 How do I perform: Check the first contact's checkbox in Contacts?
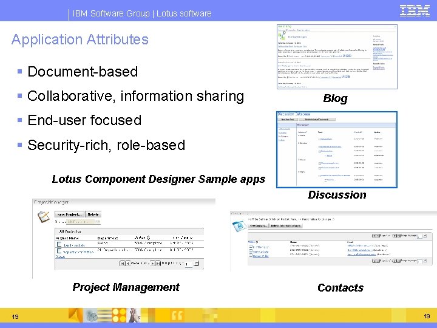click(251, 246)
